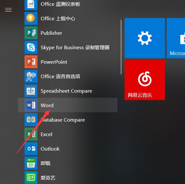Click the Office 遥测仪表板 icon
Screen dimensions: 185x184
point(31,5)
